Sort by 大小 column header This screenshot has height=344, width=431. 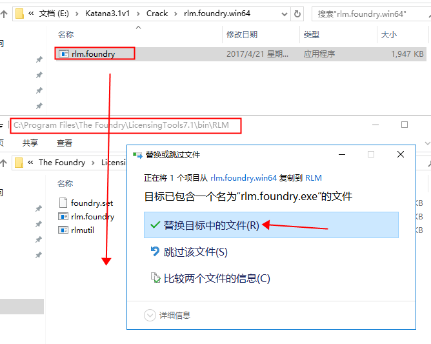(389, 35)
